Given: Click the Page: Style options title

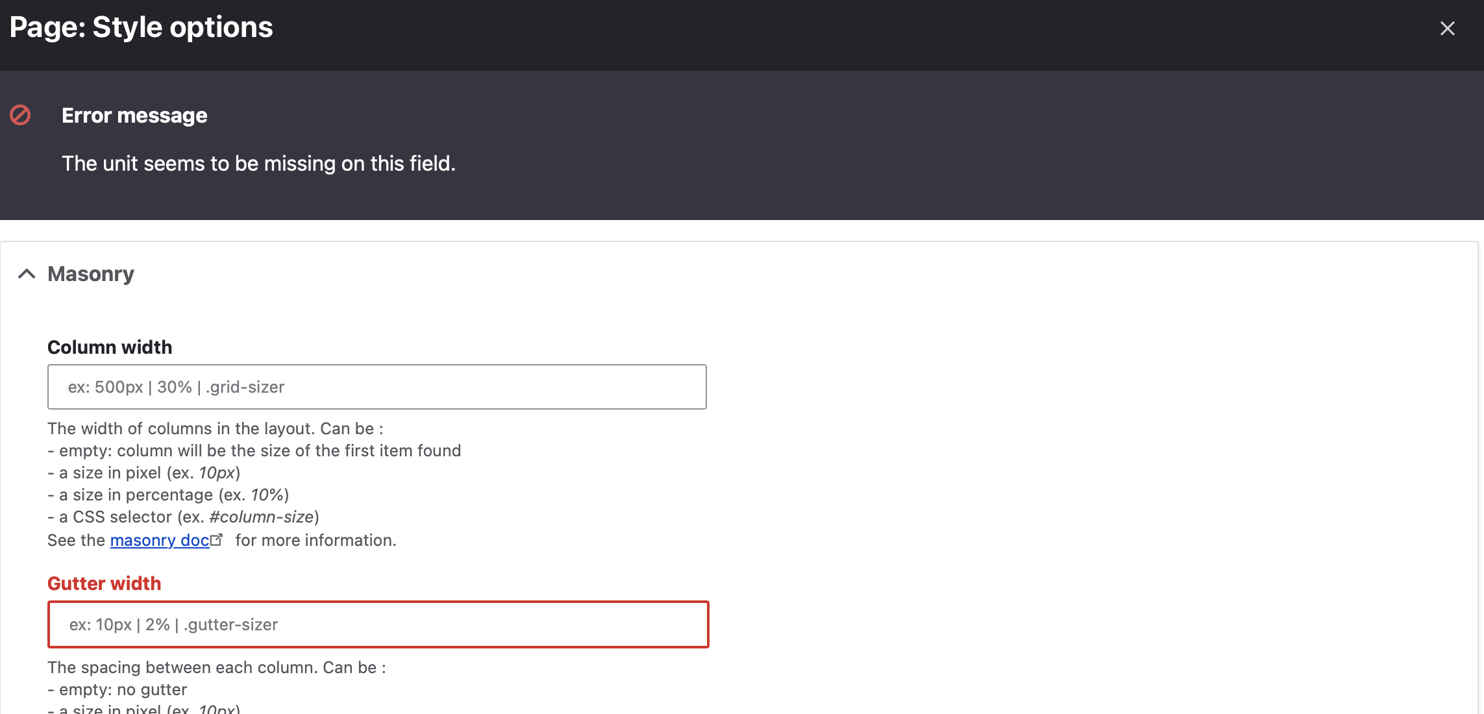Looking at the screenshot, I should 142,27.
